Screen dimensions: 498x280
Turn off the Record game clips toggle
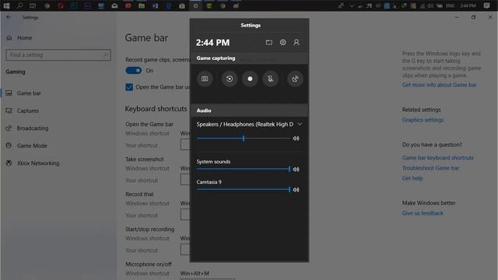click(x=133, y=71)
